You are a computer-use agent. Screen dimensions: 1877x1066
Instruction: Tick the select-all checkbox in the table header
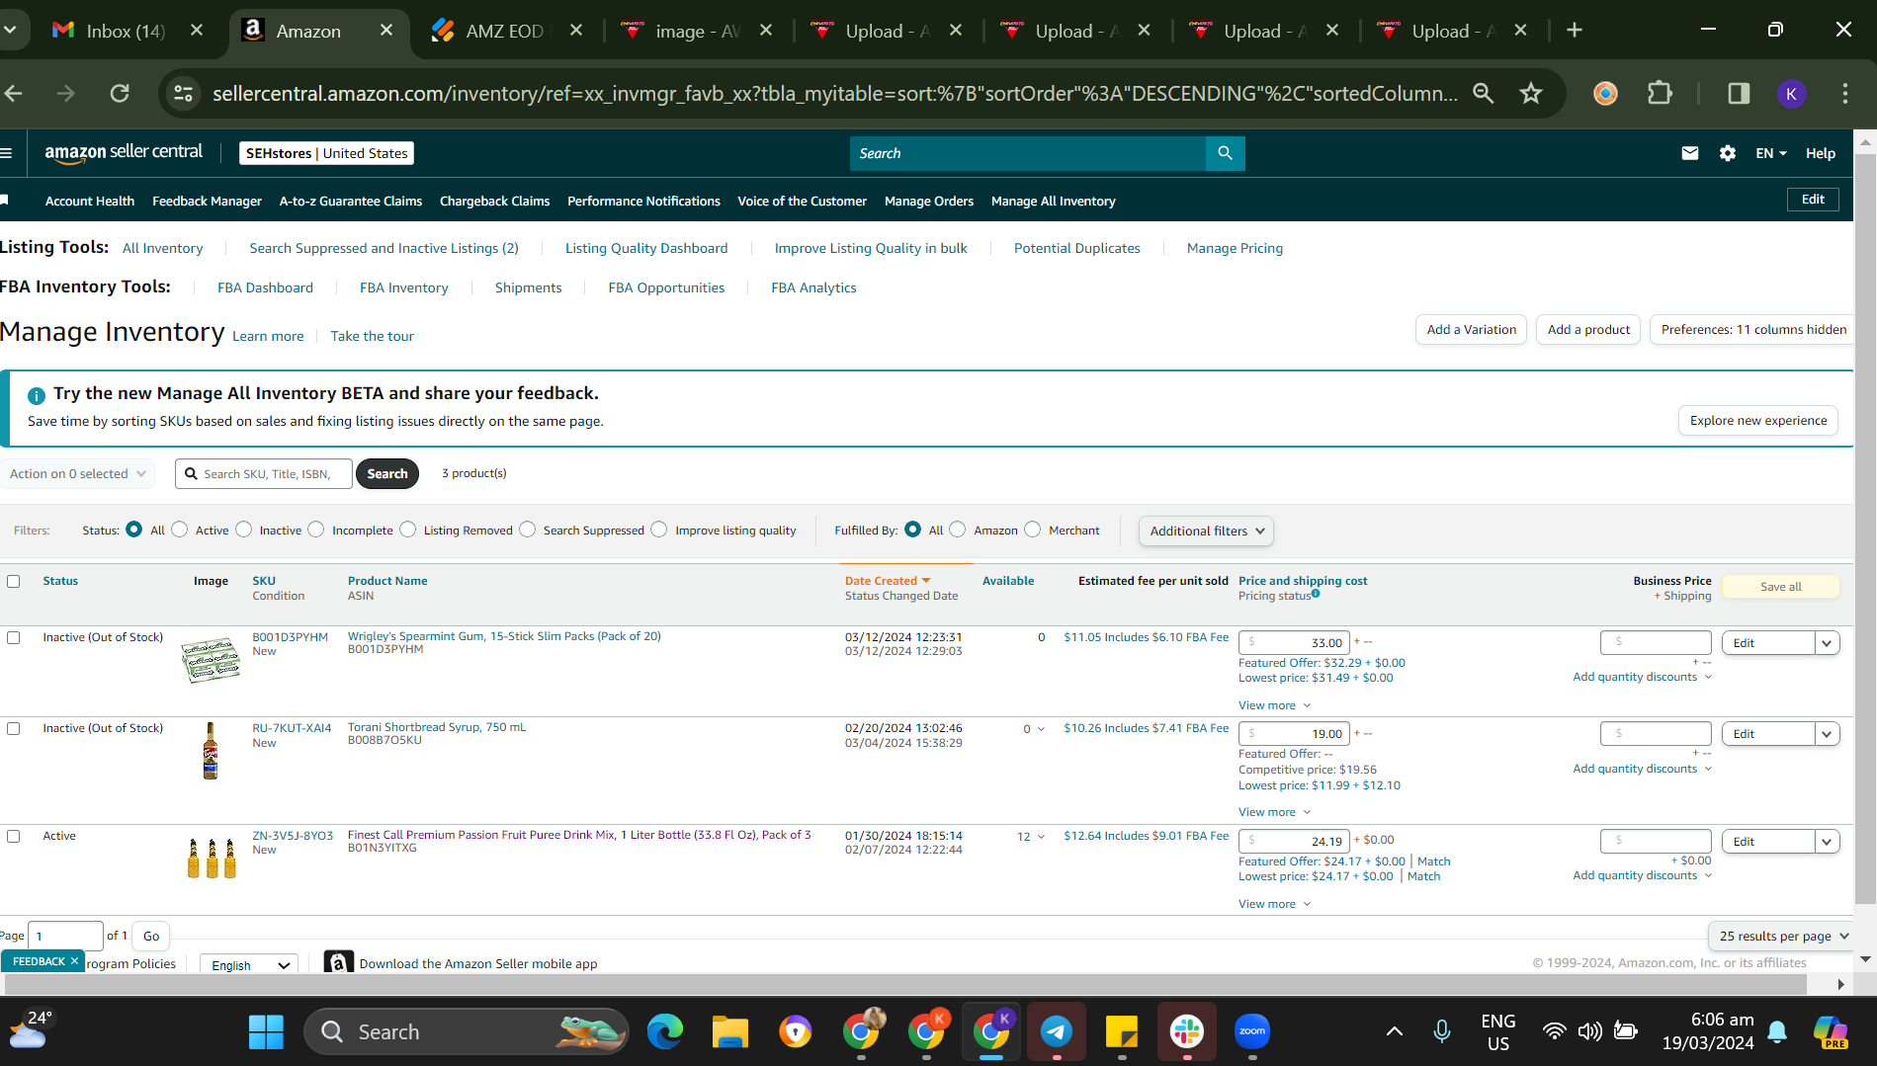[x=14, y=581]
